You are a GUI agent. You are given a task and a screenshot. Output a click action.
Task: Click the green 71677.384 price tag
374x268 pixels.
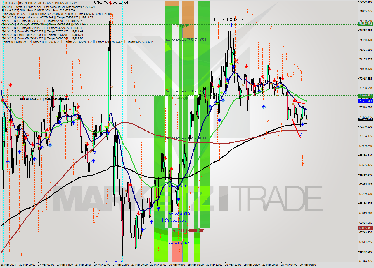365,24
